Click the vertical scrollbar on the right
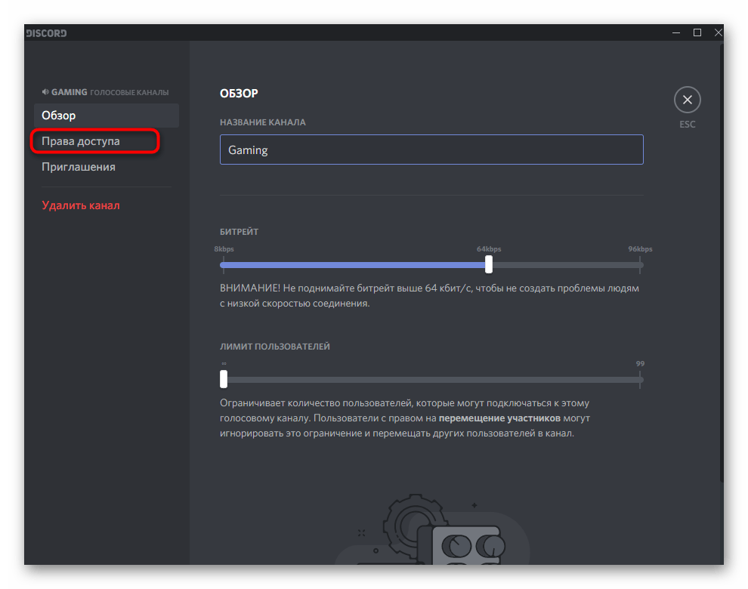 [721, 264]
